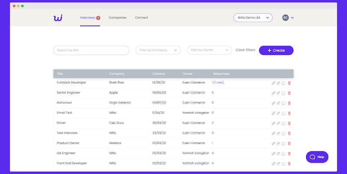Image resolution: width=347 pixels, height=174 pixels.
Task: Copy share link for QA Engineer interview
Action: 273,154
